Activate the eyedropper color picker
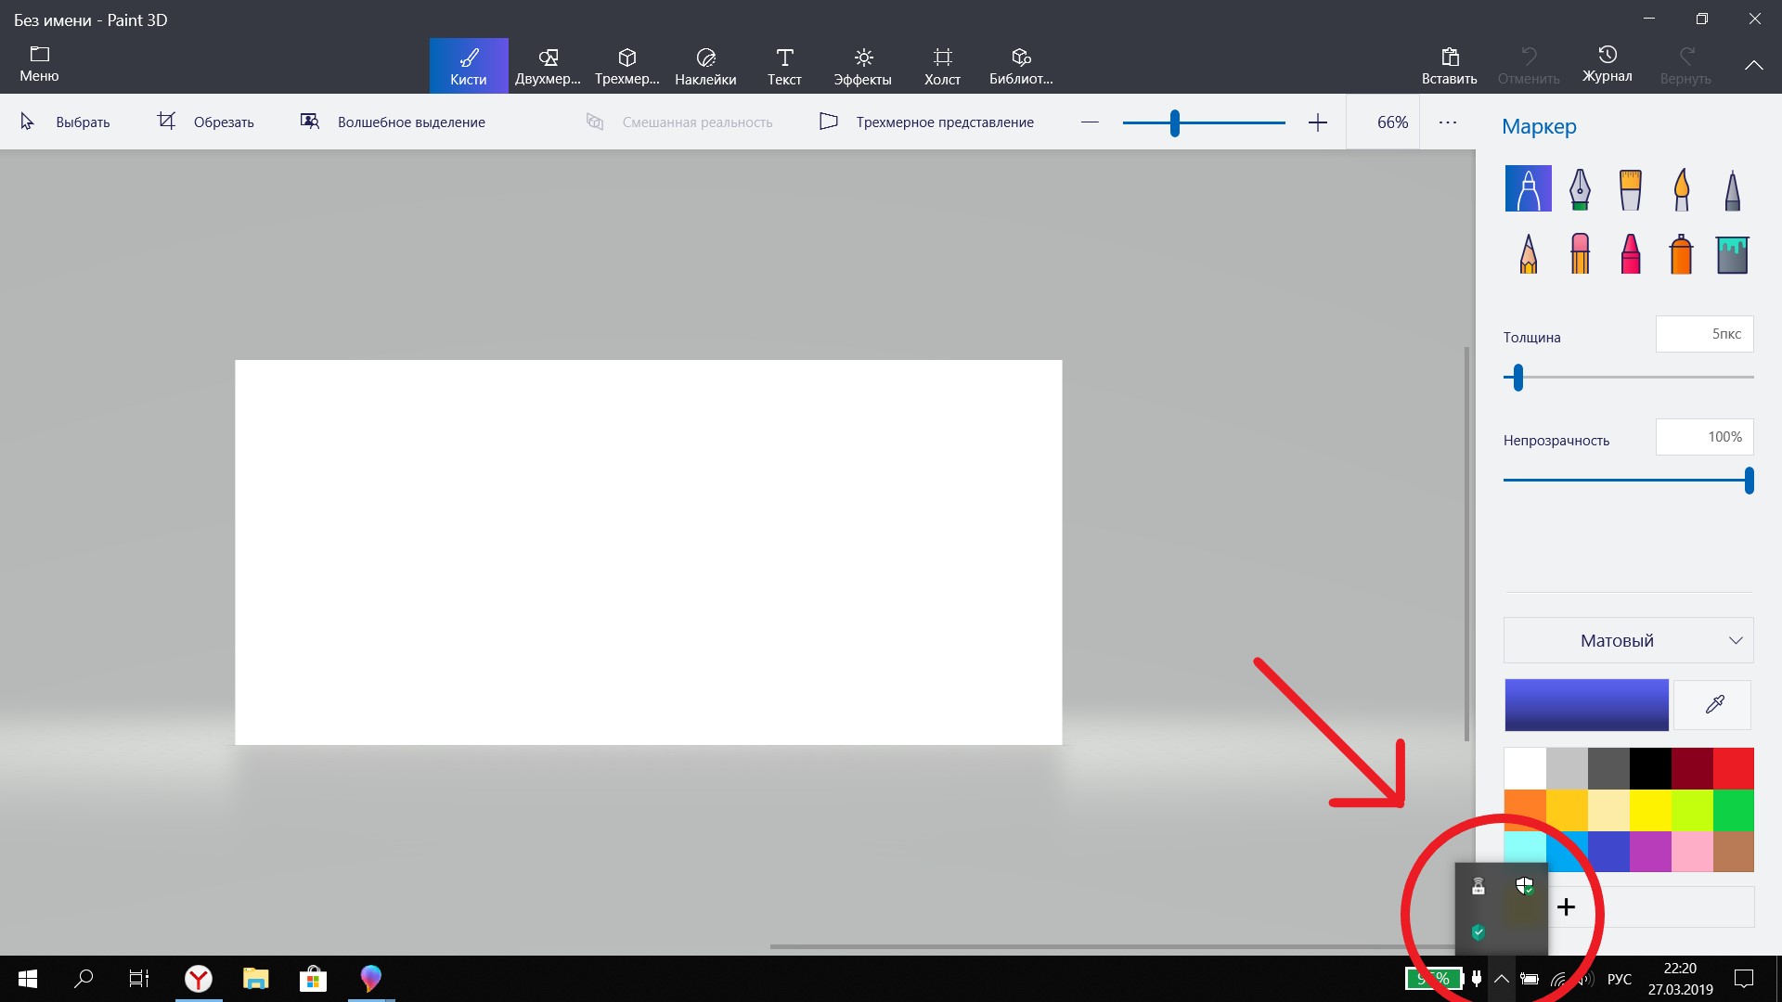Image resolution: width=1782 pixels, height=1002 pixels. coord(1714,705)
